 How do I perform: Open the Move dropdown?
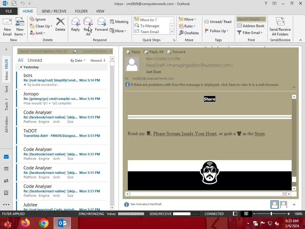point(187,19)
